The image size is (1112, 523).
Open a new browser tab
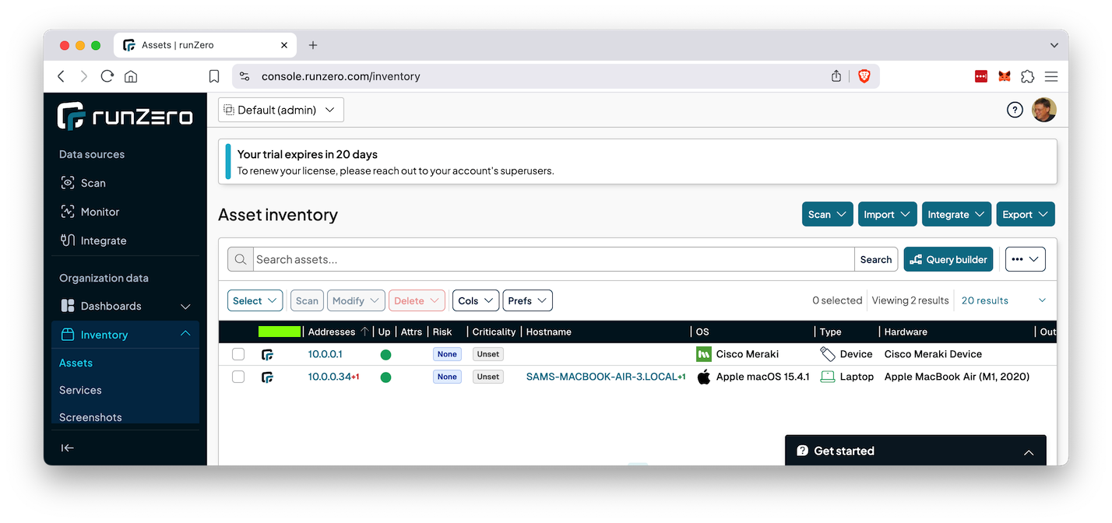coord(313,45)
